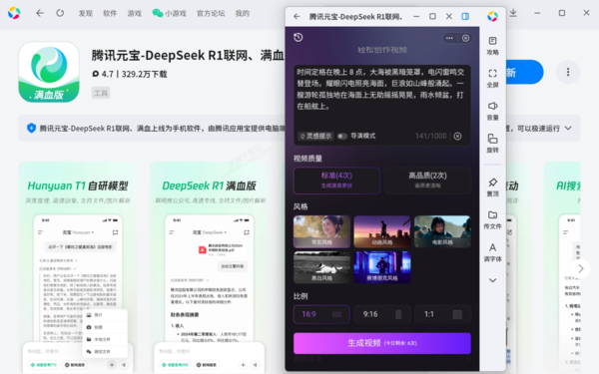Rotate the window using 旋转
The width and height of the screenshot is (599, 374).
(492, 144)
